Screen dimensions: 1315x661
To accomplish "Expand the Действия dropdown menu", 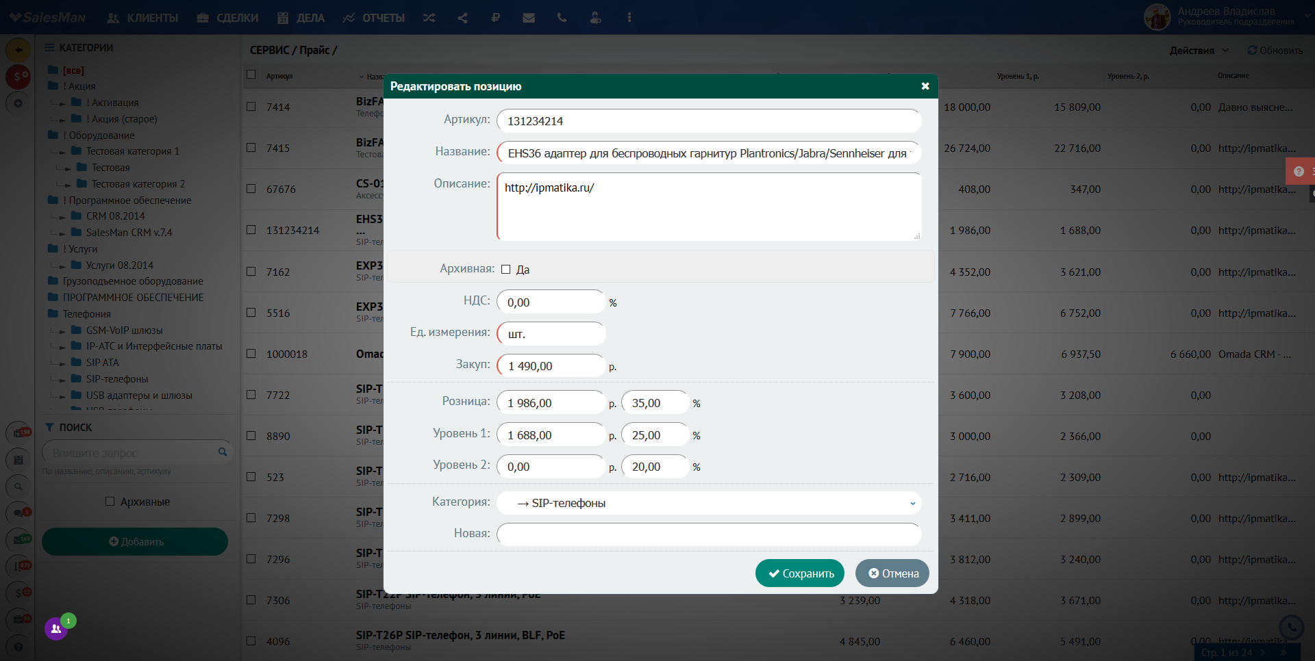I will click(x=1199, y=51).
